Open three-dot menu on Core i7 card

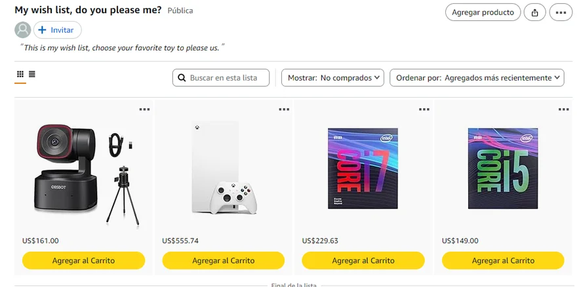424,109
